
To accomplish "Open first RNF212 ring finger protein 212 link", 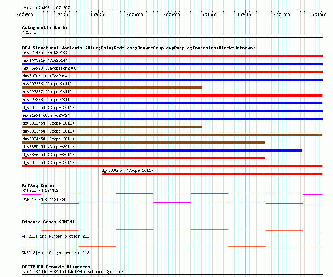I will click(55, 237).
